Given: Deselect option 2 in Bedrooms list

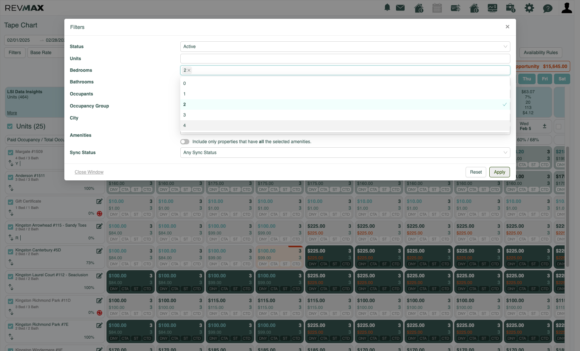Looking at the screenshot, I should 345,104.
